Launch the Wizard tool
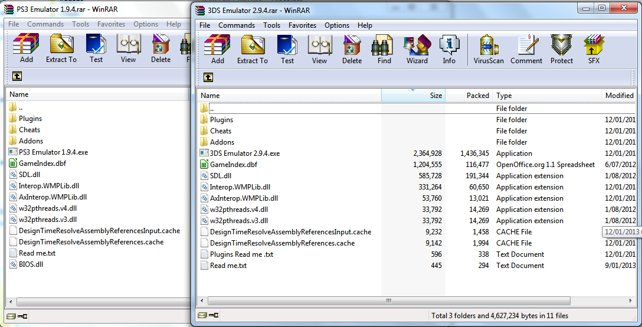Image resolution: width=642 pixels, height=327 pixels. (417, 49)
